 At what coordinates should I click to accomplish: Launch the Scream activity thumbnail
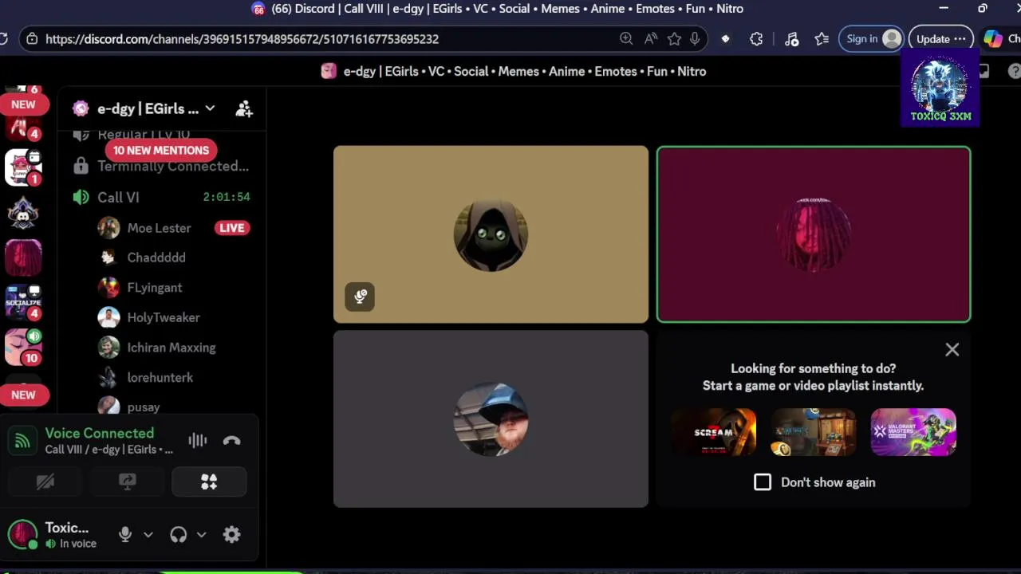(714, 432)
